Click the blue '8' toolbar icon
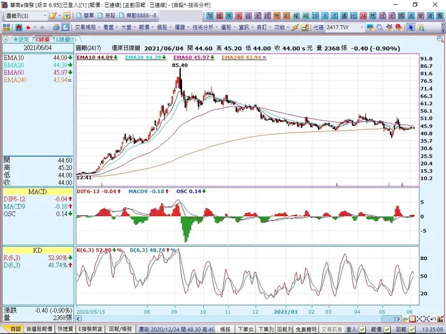446x334 pixels. click(x=324, y=16)
